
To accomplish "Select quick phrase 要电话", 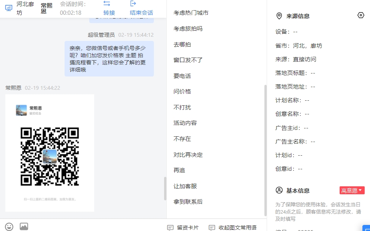I will point(182,76).
